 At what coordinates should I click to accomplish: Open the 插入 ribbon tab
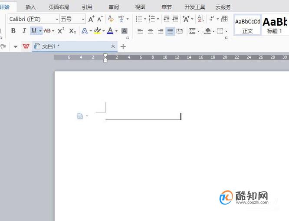pyautogui.click(x=30, y=7)
